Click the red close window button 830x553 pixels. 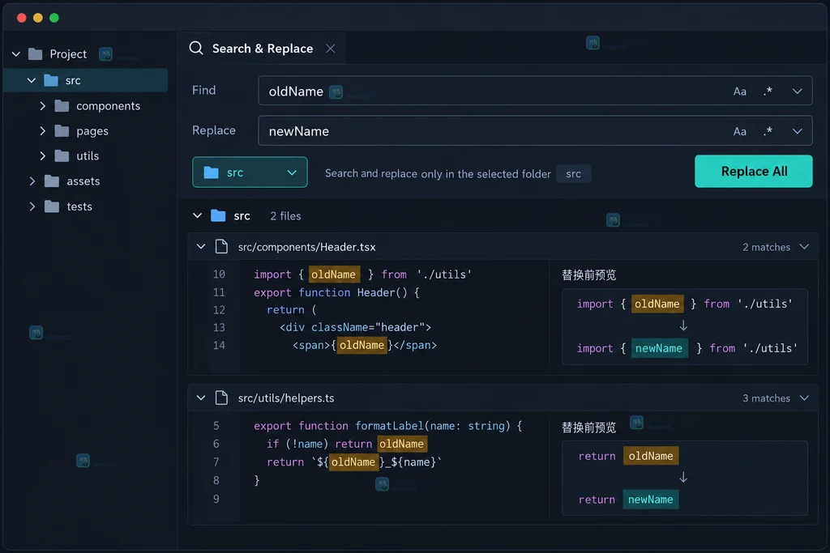tap(22, 18)
